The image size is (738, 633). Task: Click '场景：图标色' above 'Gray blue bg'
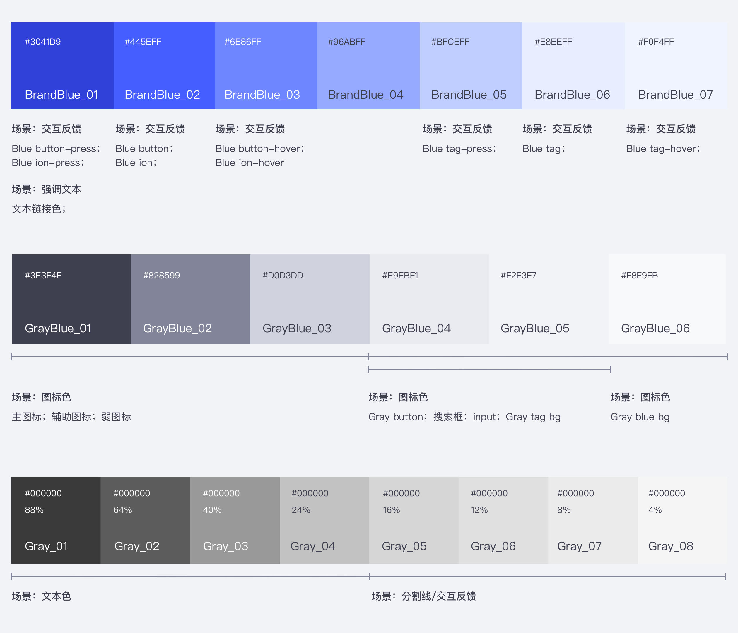coord(640,397)
